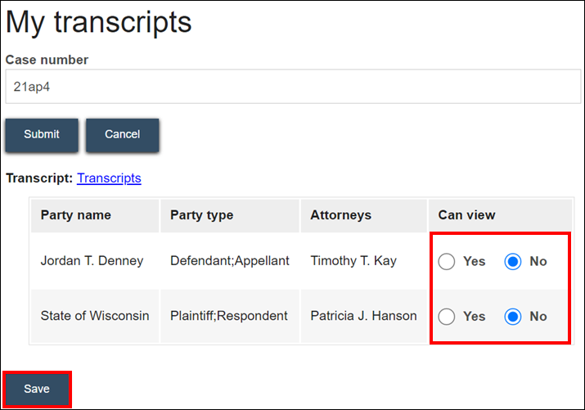Click the Party type column header
585x410 pixels.
(201, 215)
